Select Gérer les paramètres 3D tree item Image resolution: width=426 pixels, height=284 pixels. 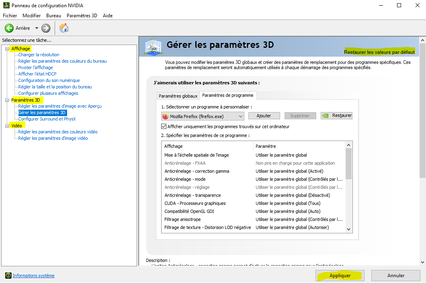tap(42, 112)
